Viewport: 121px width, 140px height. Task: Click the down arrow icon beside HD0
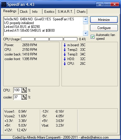[65, 59]
